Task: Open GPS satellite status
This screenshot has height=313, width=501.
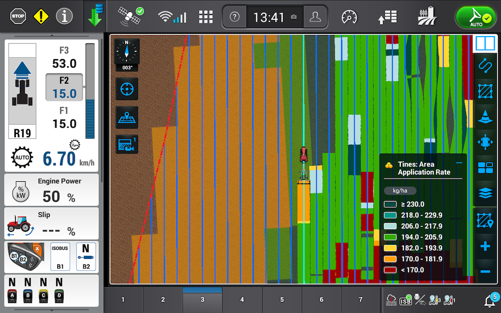Action: point(131,17)
